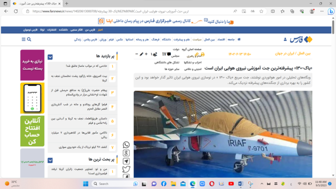The image size is (336, 189).
Task: Share the article via Twitter icon
Action: point(126,169)
